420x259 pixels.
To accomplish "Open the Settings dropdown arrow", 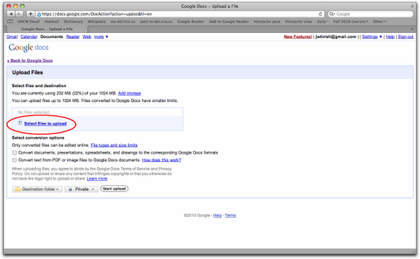I will click(x=381, y=36).
